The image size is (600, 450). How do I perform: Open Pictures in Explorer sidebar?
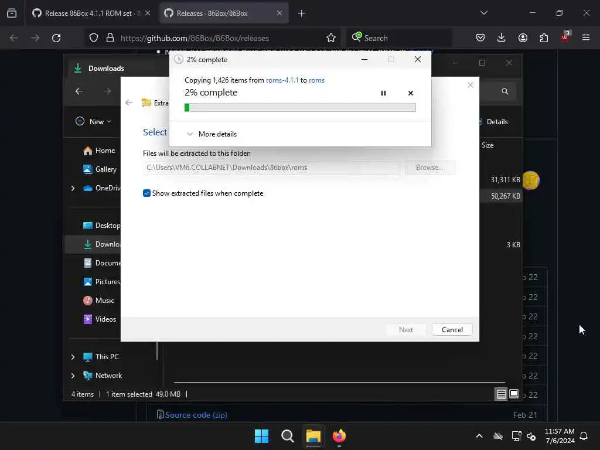pos(101,282)
